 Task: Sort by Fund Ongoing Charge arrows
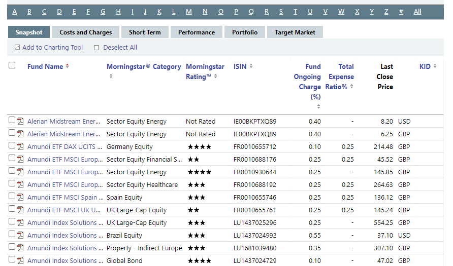318,106
